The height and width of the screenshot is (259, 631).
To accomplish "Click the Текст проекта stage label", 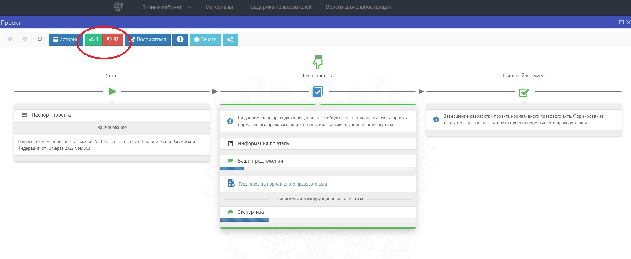I will [318, 76].
